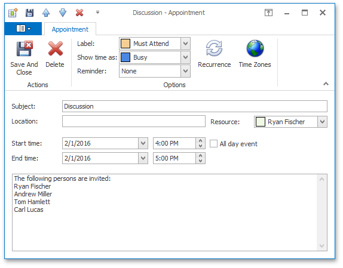Viewport: 343px width, 268px height.
Task: Open the Recurrence dialog
Action: 214,54
